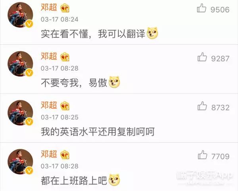238x191 pixels.
Task: Open the crown badge on the first comment
Action: 65,8
